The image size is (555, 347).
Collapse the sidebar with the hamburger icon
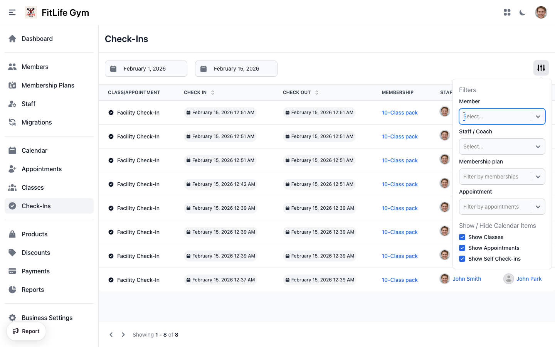[12, 12]
